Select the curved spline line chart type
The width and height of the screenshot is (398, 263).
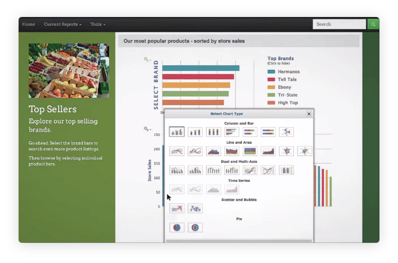195,151
